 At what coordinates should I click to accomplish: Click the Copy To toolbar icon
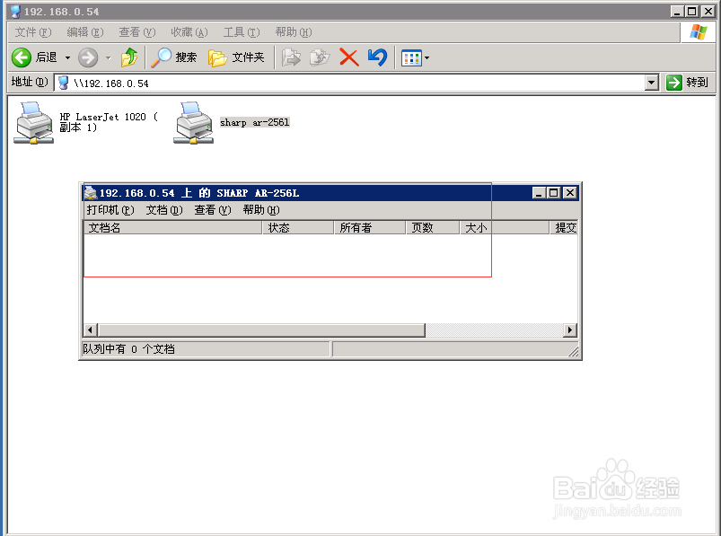point(320,57)
